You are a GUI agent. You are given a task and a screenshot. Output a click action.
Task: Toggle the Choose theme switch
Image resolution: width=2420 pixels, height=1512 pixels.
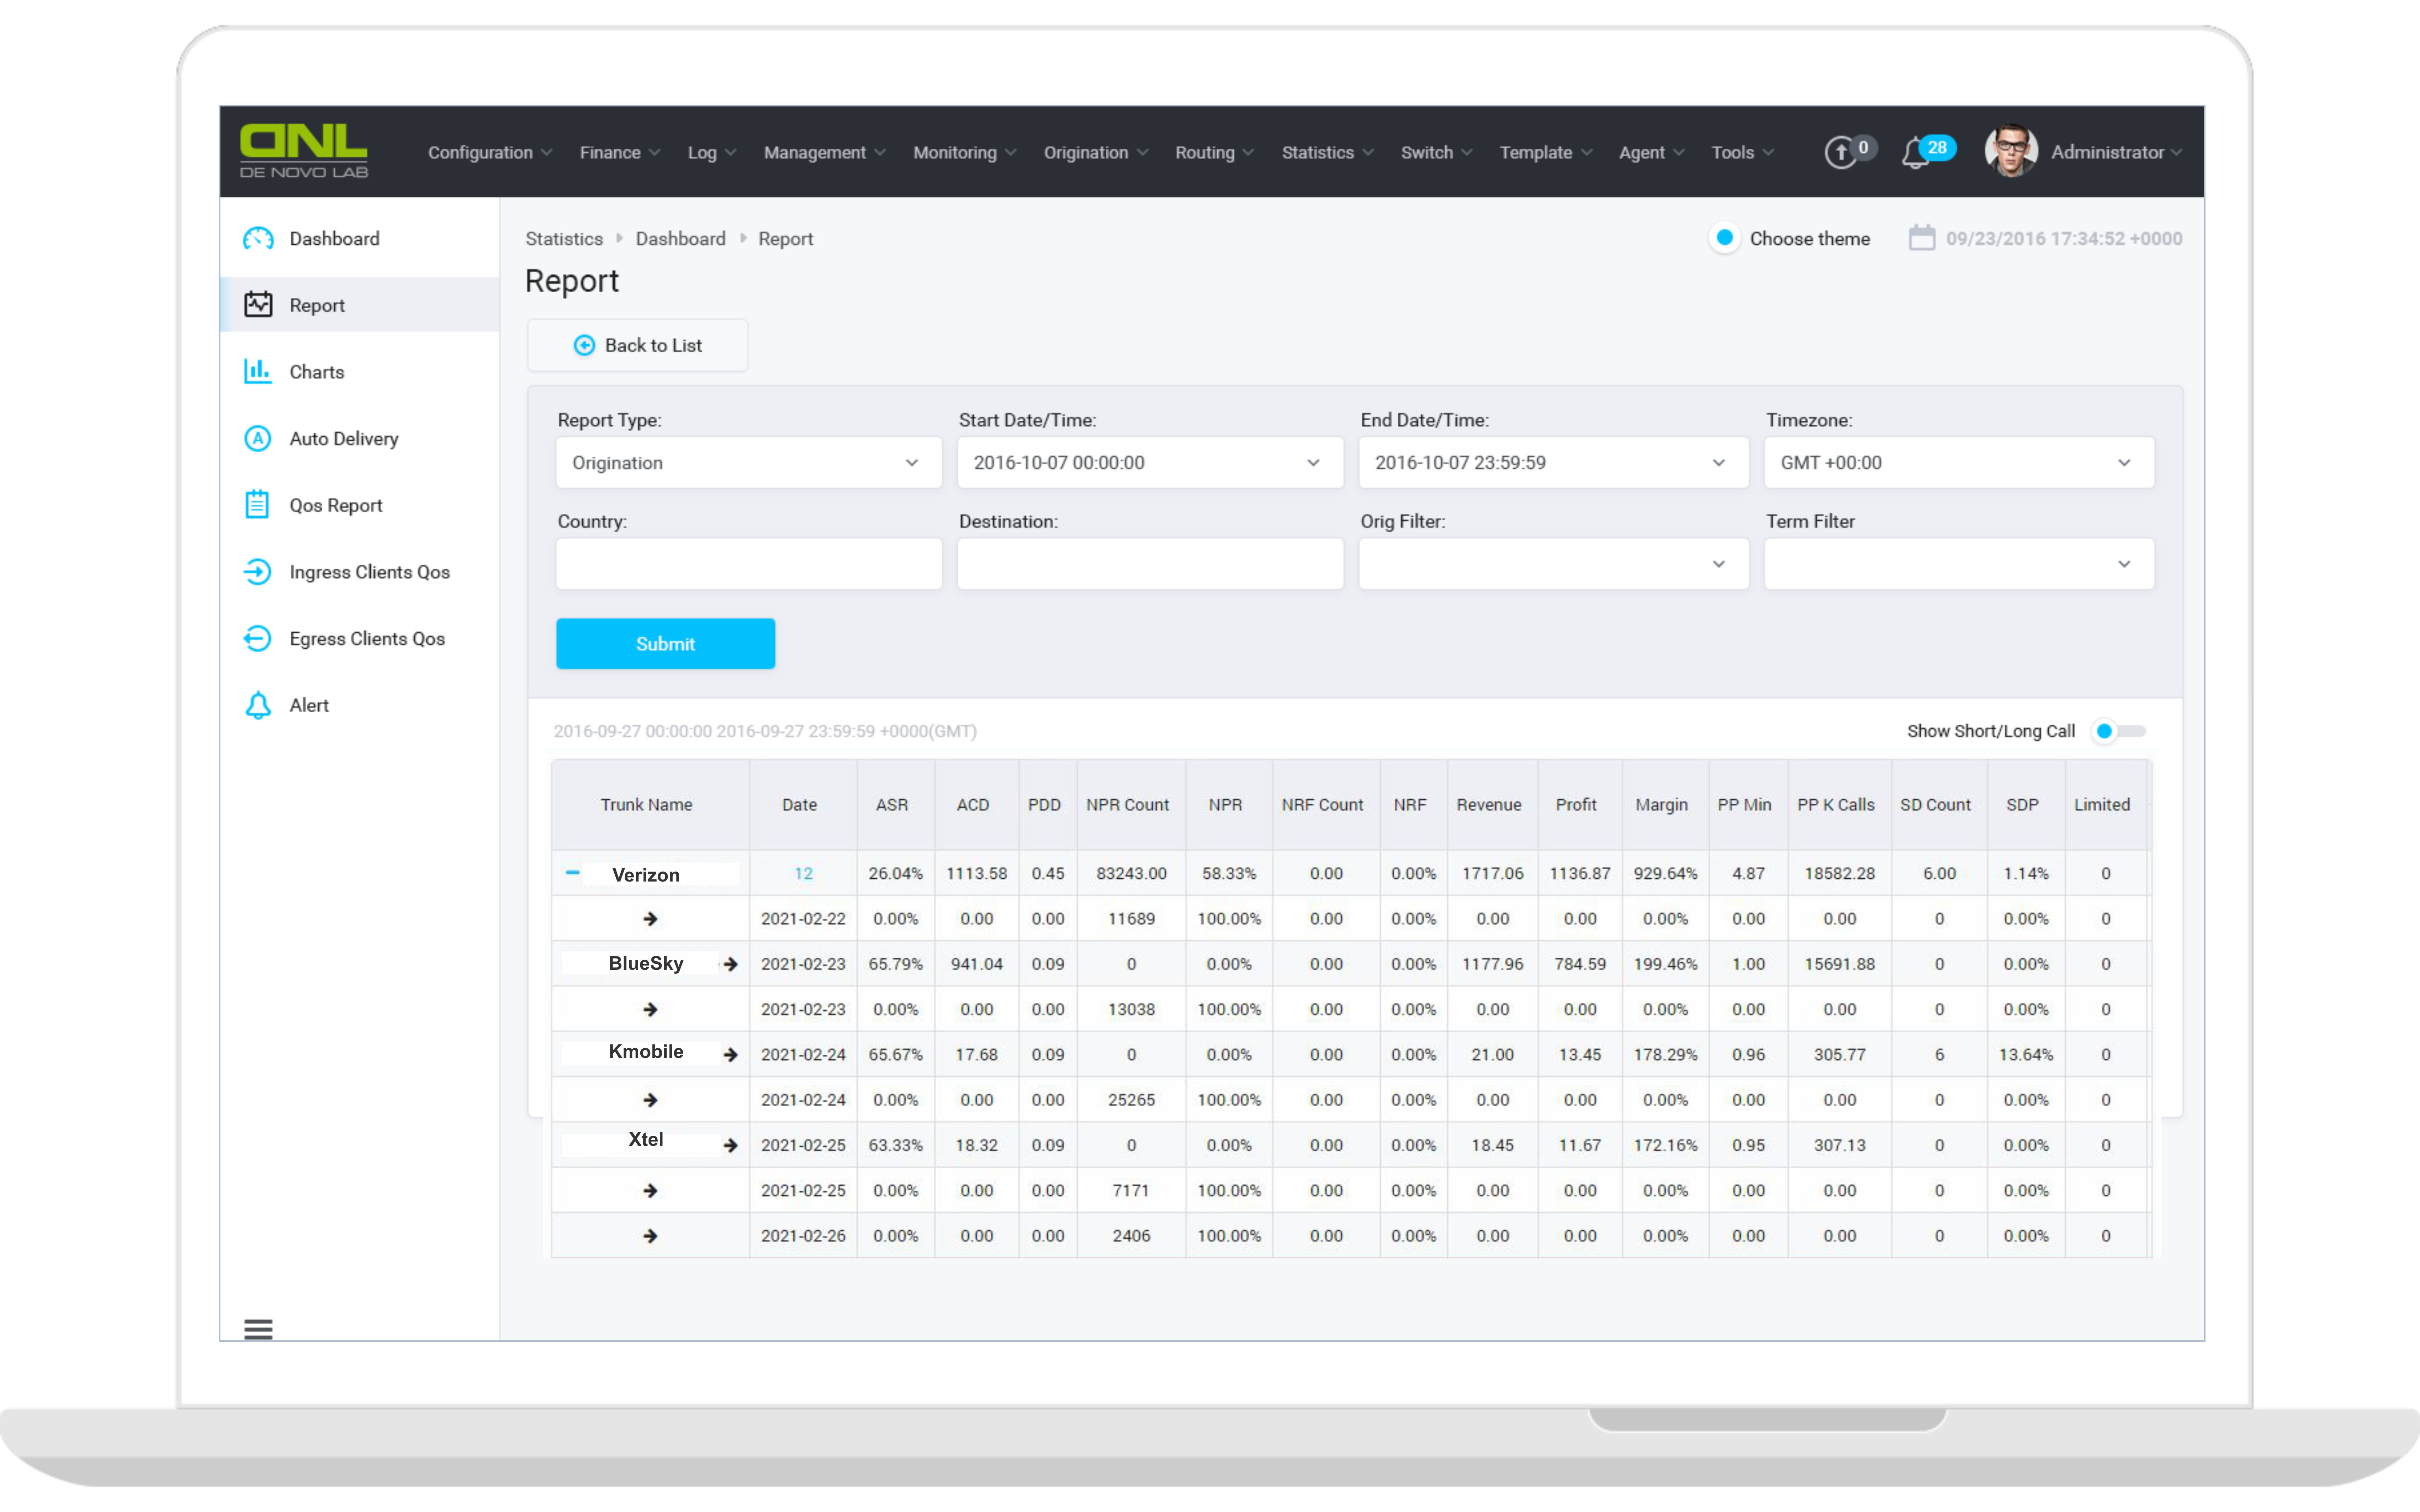coord(1725,238)
